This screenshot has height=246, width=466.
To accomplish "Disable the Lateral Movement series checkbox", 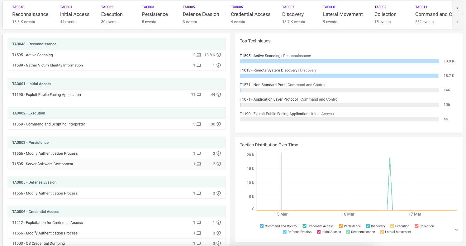I will click(x=382, y=232).
